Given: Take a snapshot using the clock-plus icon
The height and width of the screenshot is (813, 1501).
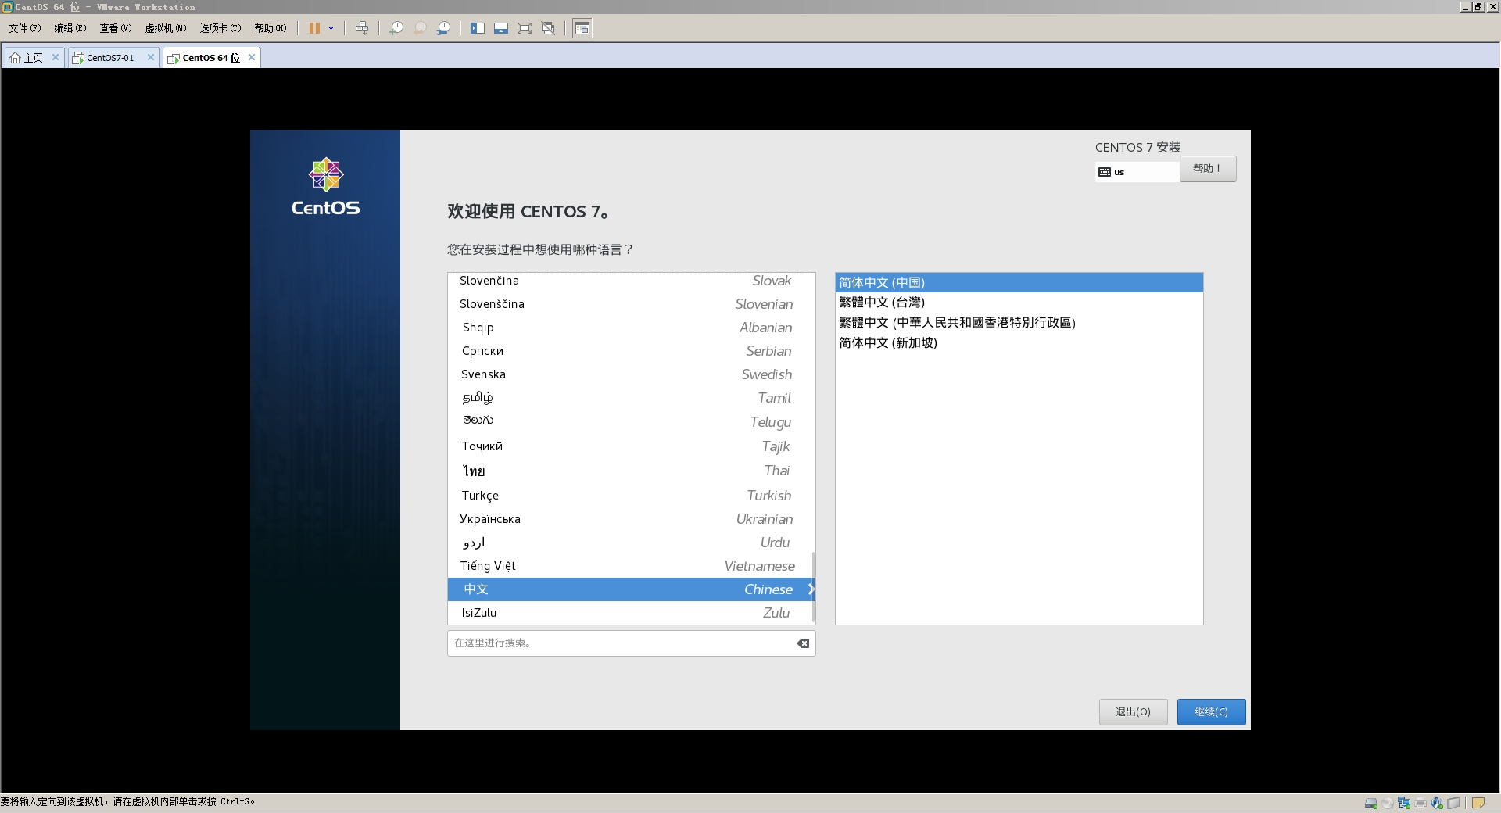Looking at the screenshot, I should [396, 28].
